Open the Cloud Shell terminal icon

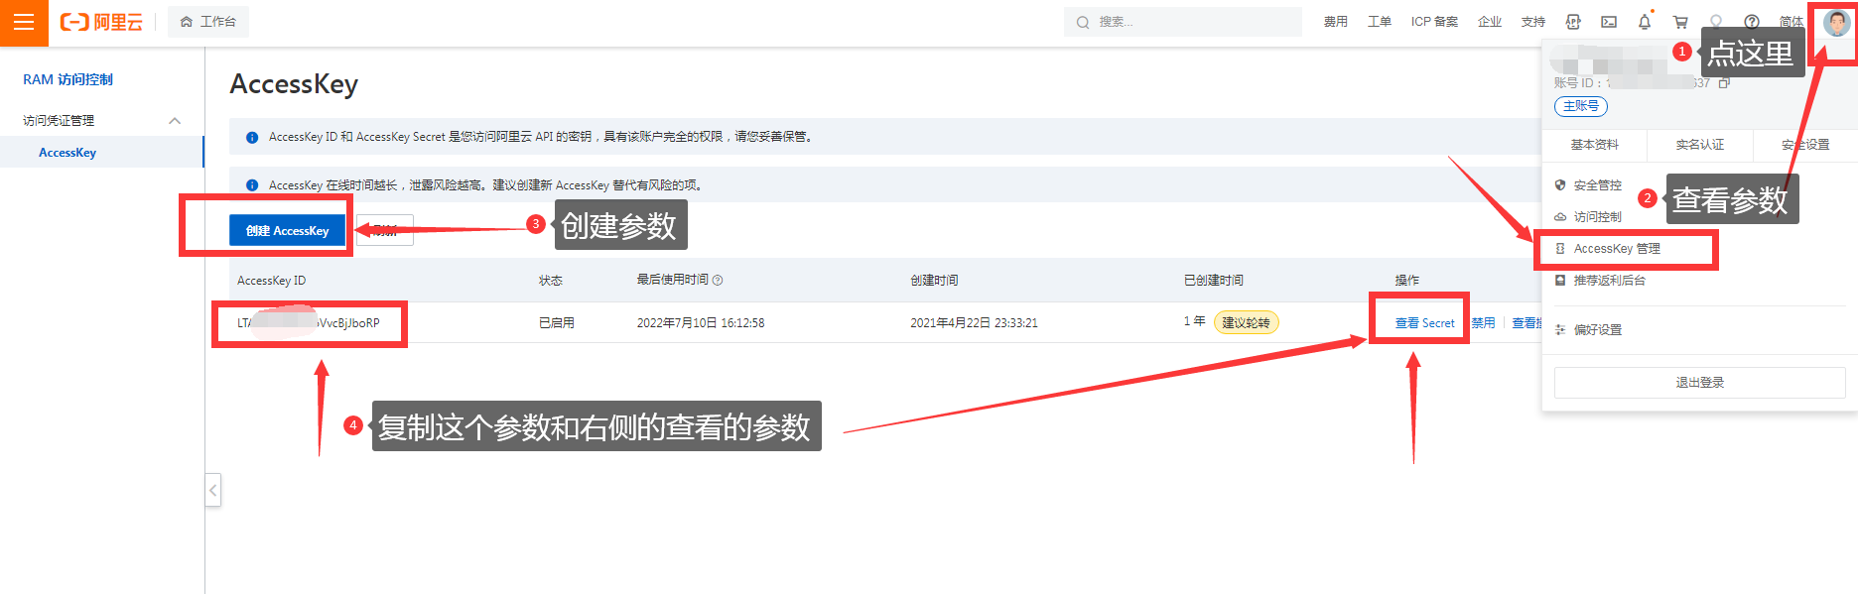(x=1609, y=22)
